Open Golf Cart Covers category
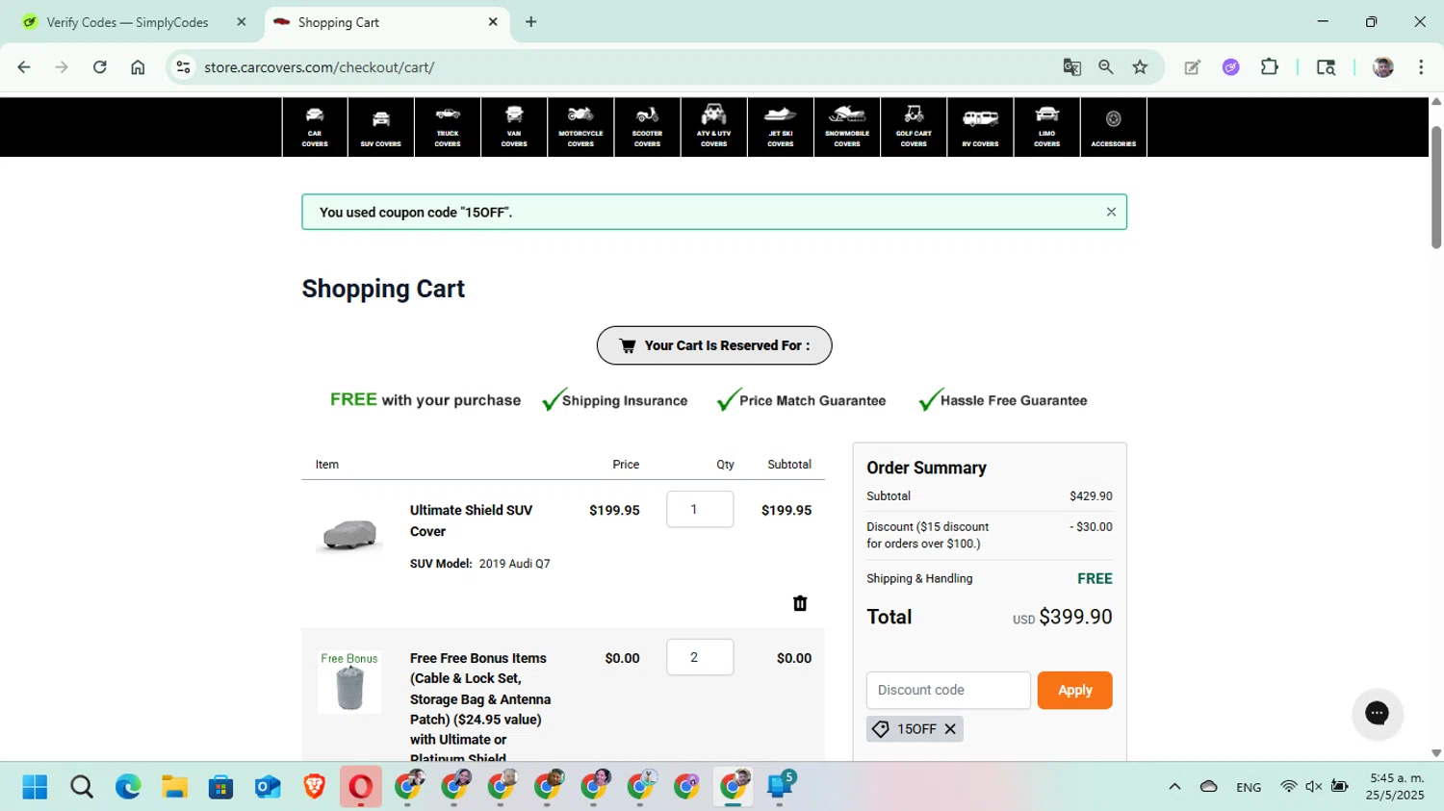This screenshot has width=1444, height=811. 914,127
